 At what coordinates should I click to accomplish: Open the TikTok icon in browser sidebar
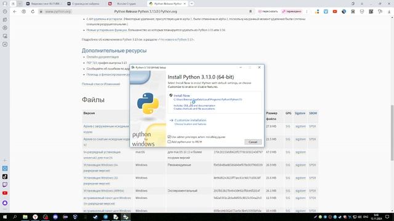(x=5, y=177)
